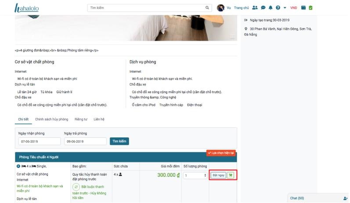
Task: Expand the account dropdown caret in header
Action: 284,8
